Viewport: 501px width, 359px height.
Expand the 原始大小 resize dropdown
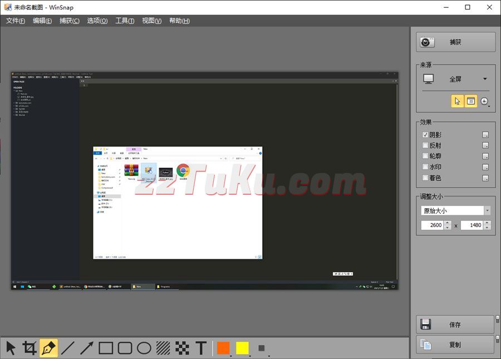(x=487, y=211)
